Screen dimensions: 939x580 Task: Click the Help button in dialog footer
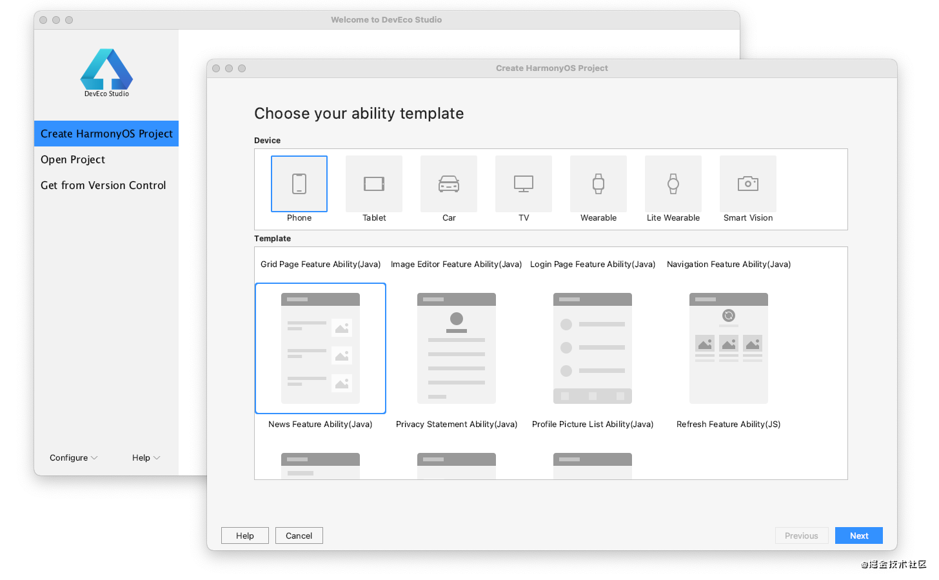(x=245, y=535)
